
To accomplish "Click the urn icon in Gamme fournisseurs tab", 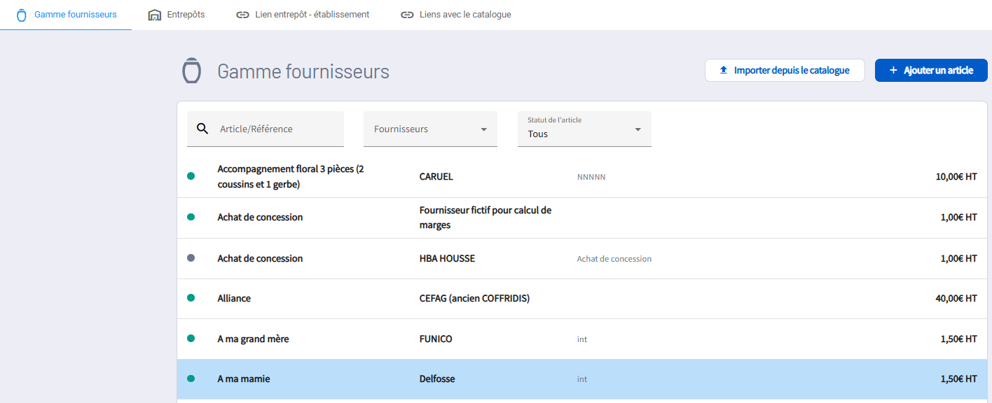I will click(21, 15).
